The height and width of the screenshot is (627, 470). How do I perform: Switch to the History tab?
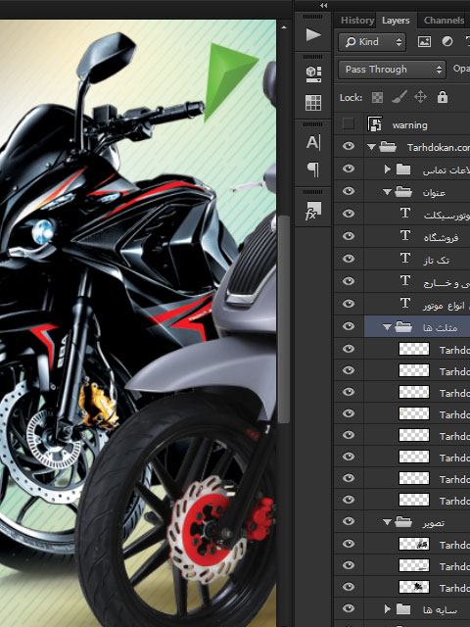click(x=356, y=21)
